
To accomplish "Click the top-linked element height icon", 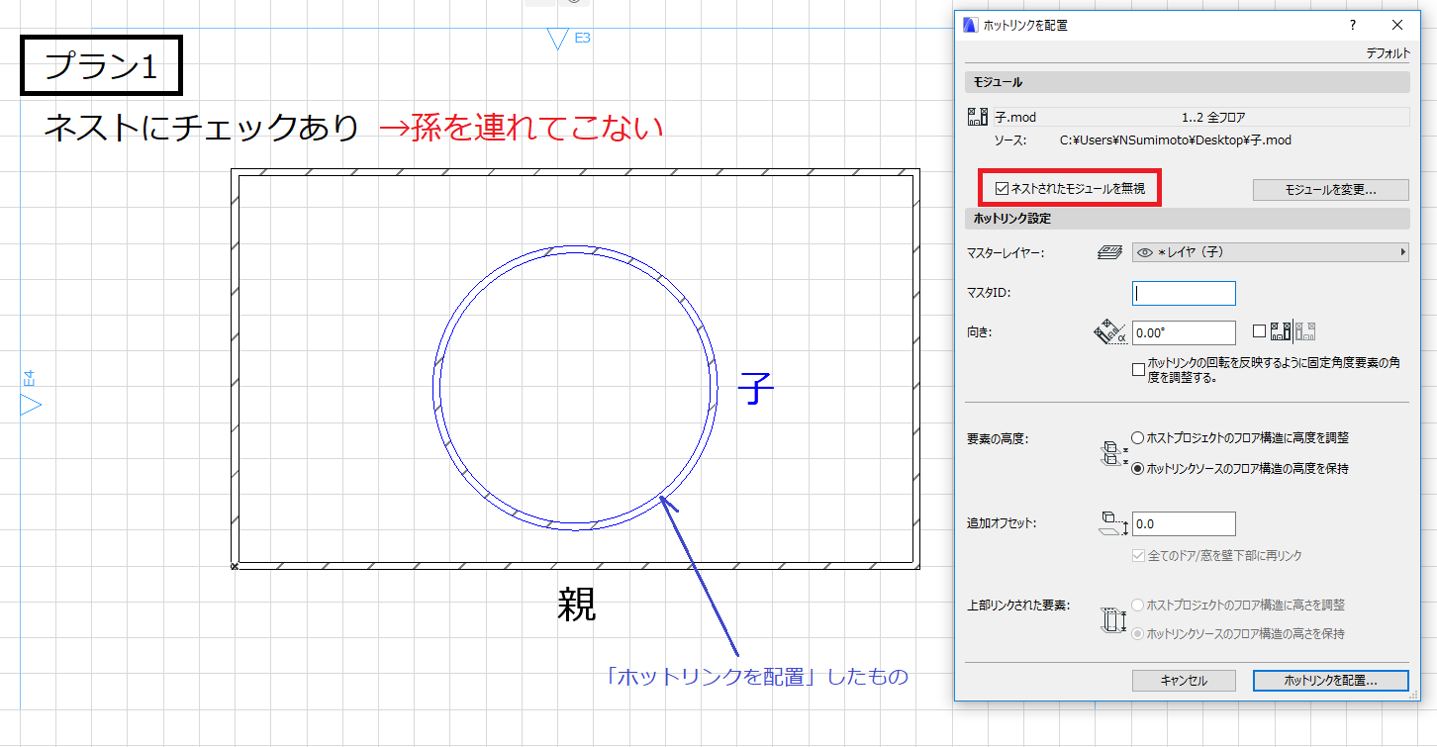I will (x=1111, y=619).
